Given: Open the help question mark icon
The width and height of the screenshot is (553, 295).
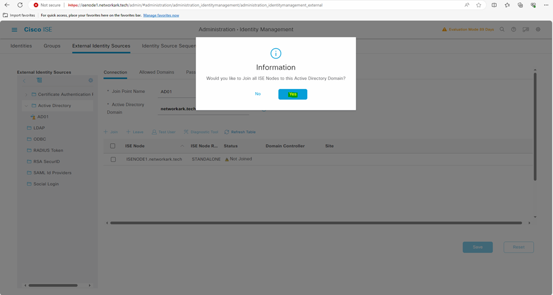Looking at the screenshot, I should click(x=513, y=29).
